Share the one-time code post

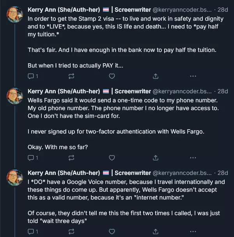(x=155, y=158)
